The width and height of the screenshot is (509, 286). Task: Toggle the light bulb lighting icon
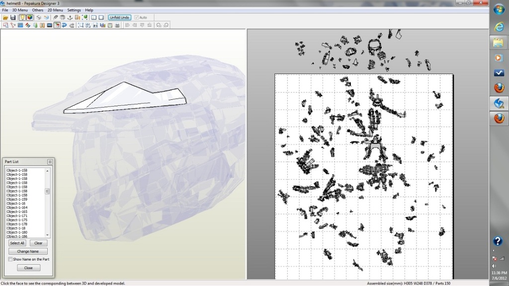[22, 17]
